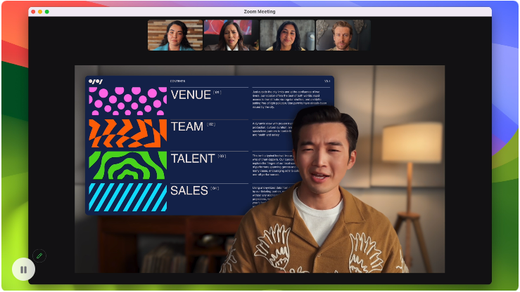Click the SALES heading on slide
The image size is (520, 292).
(x=189, y=190)
